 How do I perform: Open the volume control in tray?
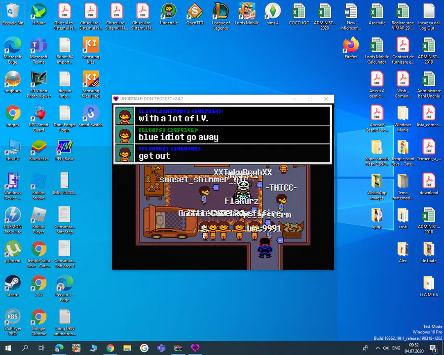tap(385, 348)
